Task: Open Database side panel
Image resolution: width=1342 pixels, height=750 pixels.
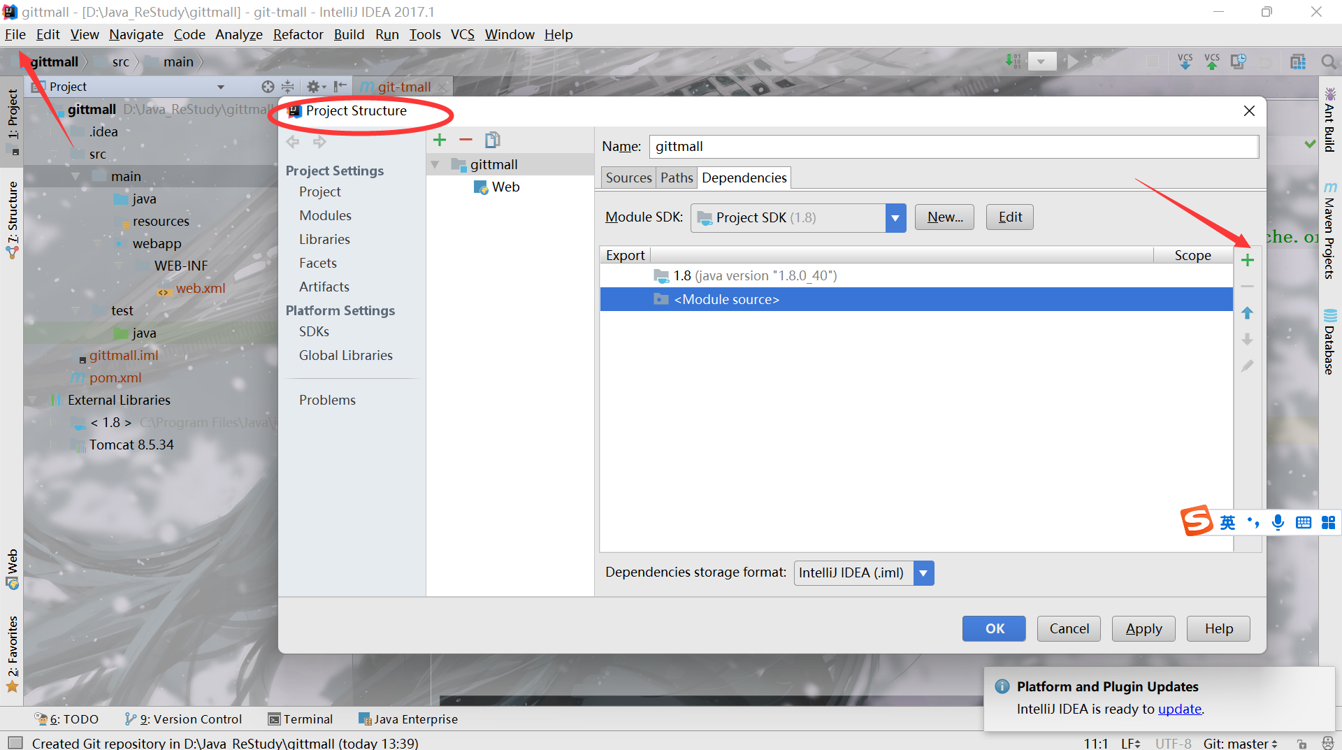Action: click(x=1329, y=341)
